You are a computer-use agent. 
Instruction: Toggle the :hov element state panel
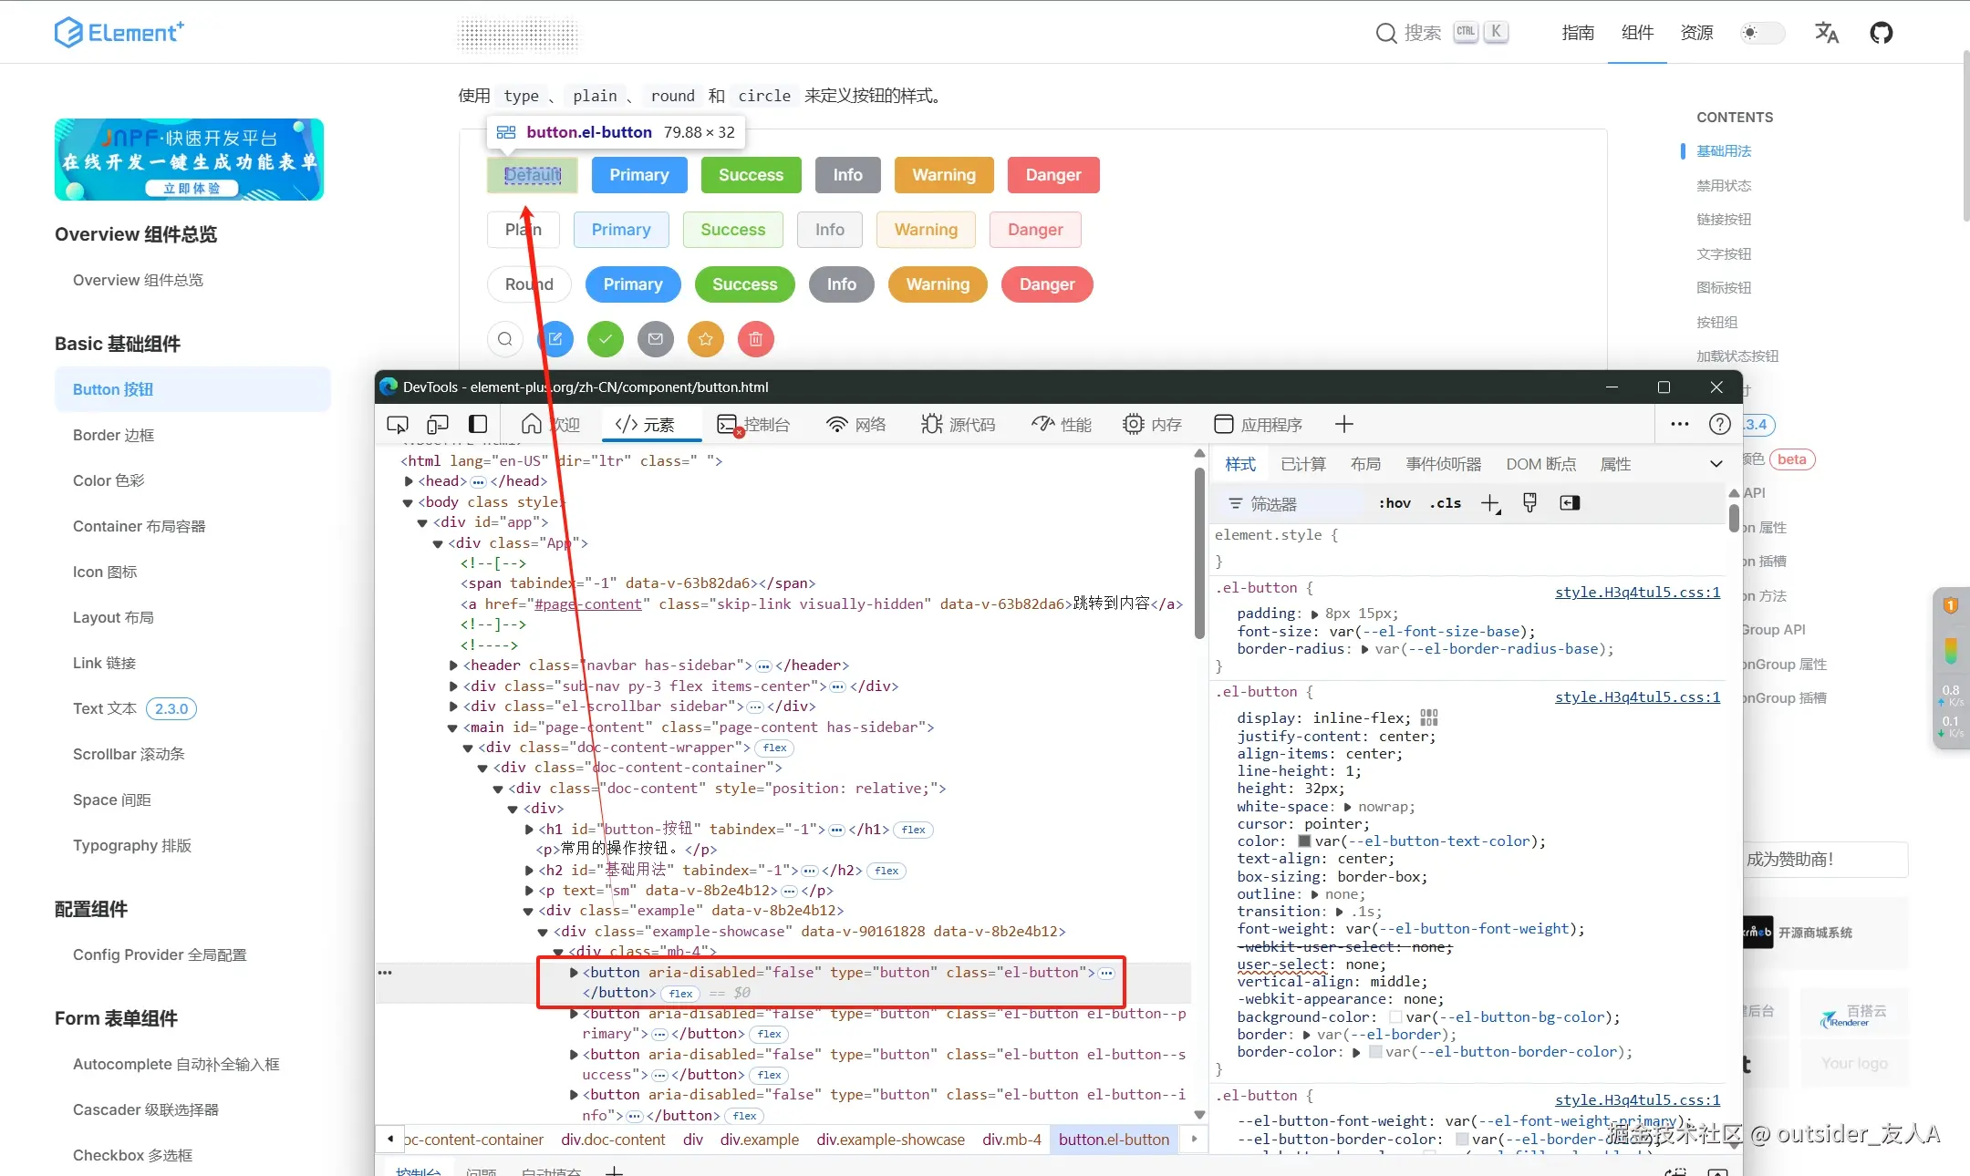coord(1395,503)
